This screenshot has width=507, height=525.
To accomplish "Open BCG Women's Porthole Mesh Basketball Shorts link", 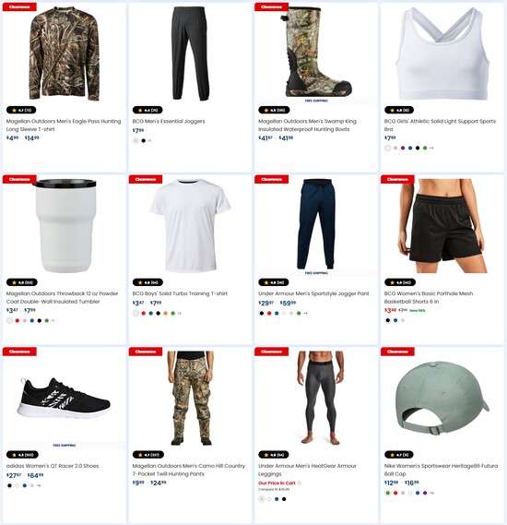I will 429,297.
